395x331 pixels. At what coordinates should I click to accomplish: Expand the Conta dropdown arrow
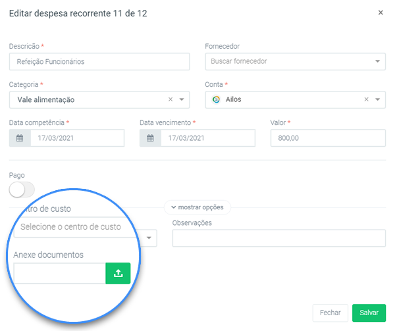[x=378, y=99]
